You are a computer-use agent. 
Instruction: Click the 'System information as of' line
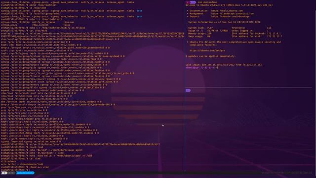[224, 22]
